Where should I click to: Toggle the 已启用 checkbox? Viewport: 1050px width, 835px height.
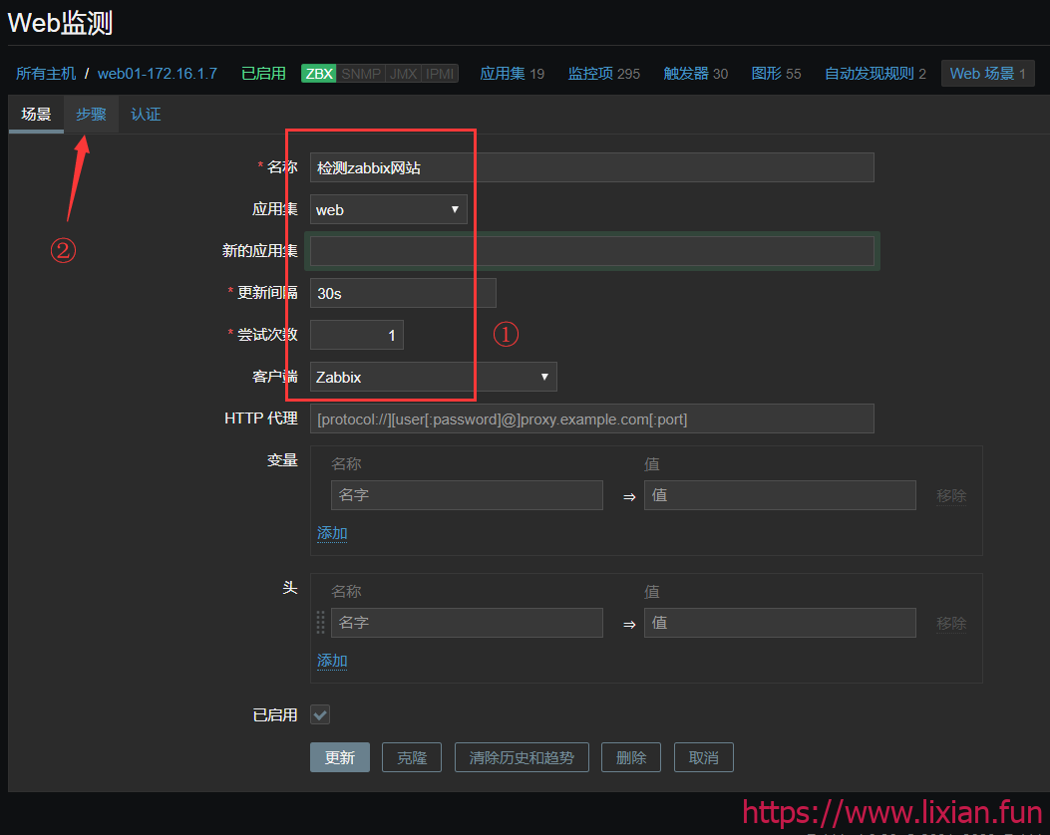pos(320,714)
